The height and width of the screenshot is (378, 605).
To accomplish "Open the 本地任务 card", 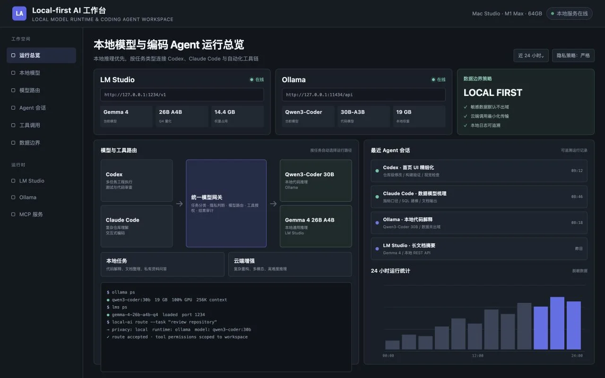I will coord(162,264).
